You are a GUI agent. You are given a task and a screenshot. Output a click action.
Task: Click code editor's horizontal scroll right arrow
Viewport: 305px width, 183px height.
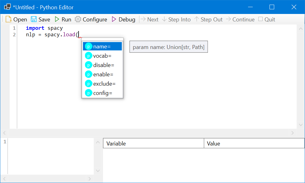coord(292,133)
